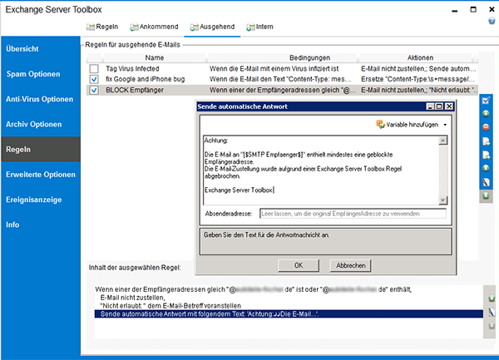
Task: Enable the Tag Virus Infected rule checkbox
Action: coord(94,69)
